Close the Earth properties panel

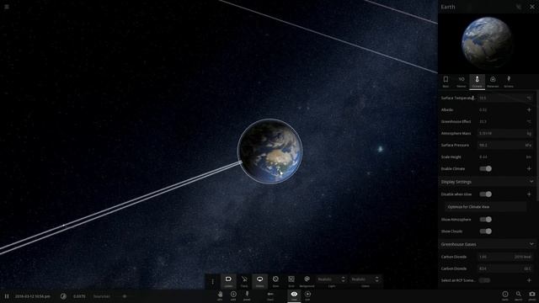[x=531, y=7]
